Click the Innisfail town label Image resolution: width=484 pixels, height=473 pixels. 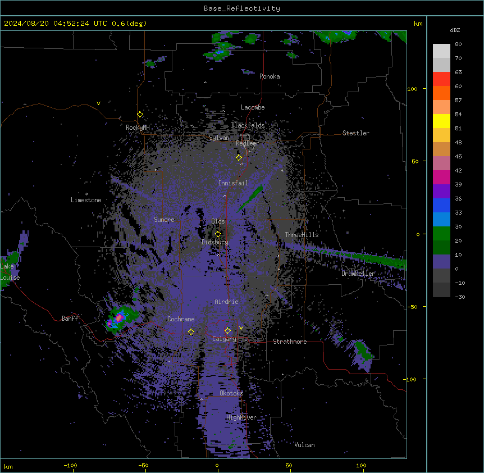[x=233, y=183]
